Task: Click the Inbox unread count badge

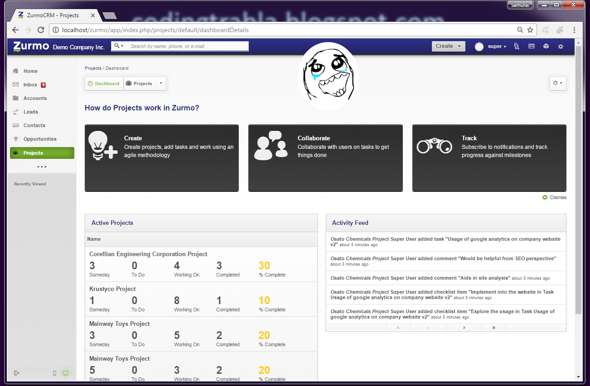Action: (43, 85)
